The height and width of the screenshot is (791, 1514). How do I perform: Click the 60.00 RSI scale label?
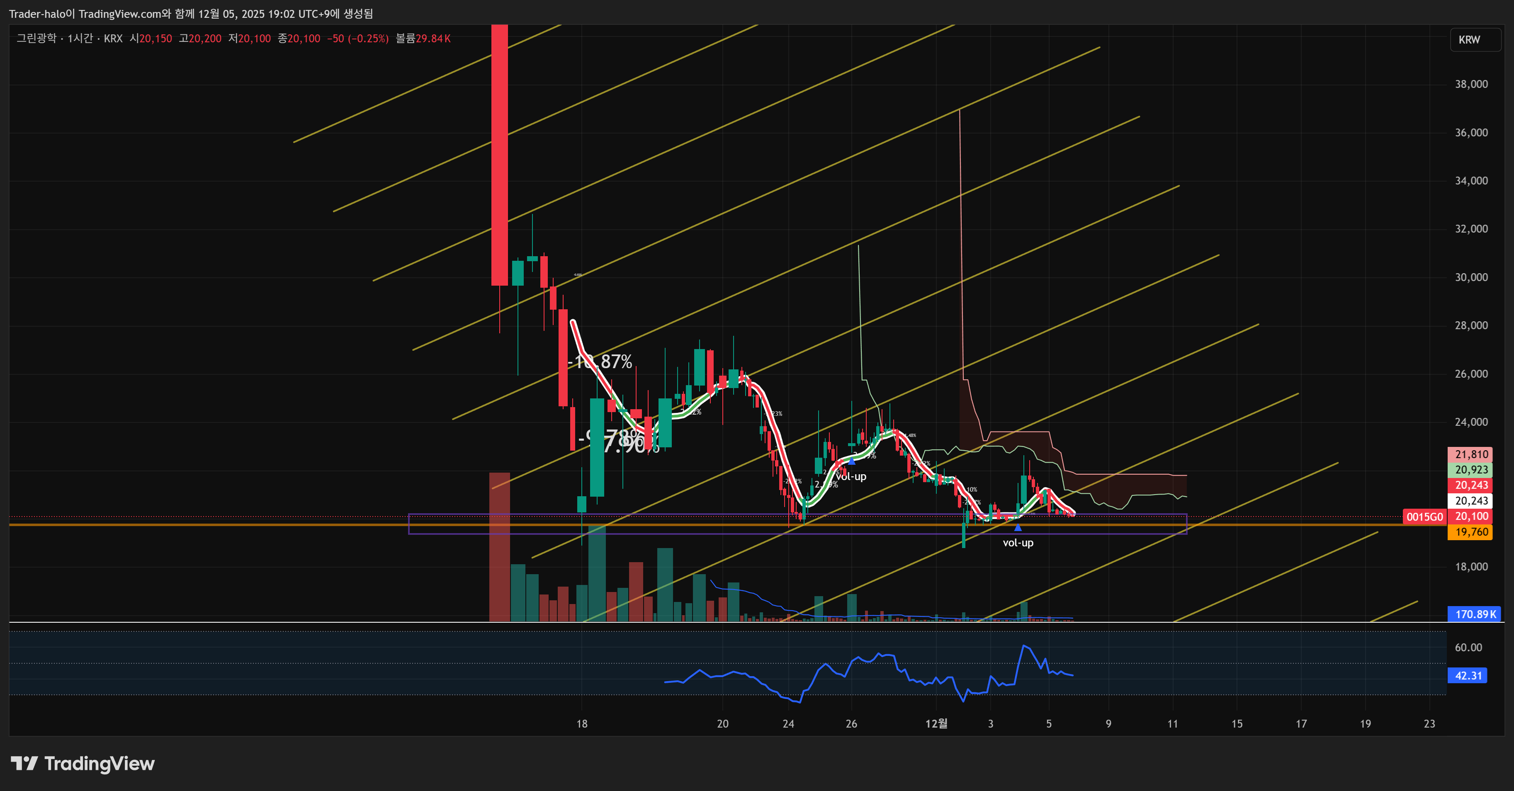1468,648
